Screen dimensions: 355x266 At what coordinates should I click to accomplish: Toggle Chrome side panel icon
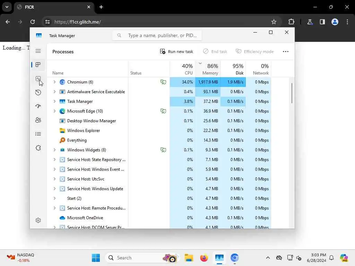click(322, 22)
